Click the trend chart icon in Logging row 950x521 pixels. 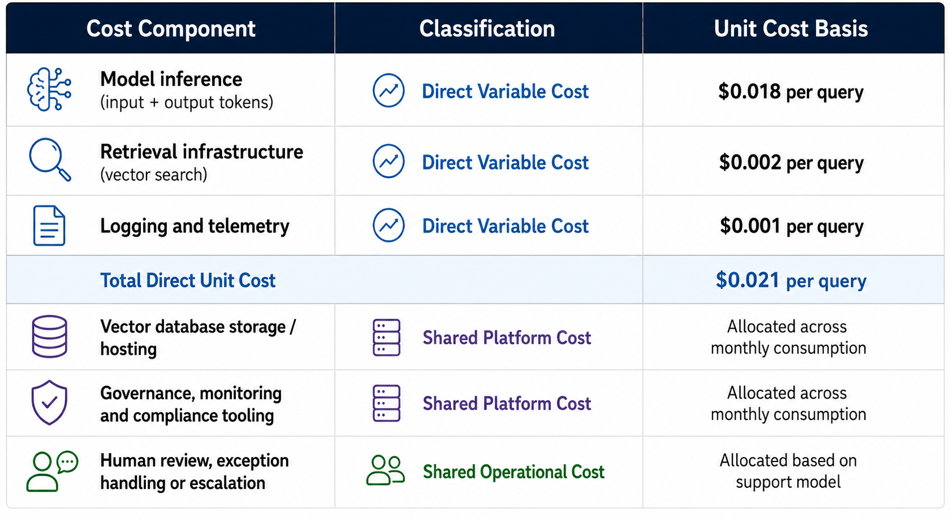pos(389,225)
